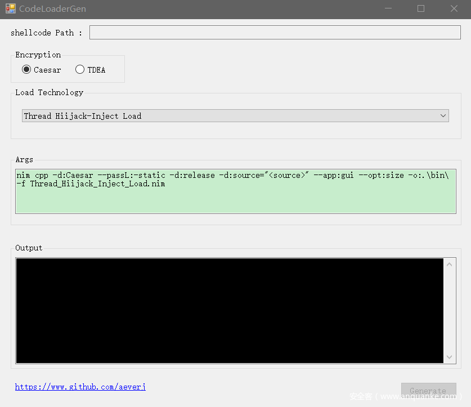Click inside the black Output console area

(230, 310)
